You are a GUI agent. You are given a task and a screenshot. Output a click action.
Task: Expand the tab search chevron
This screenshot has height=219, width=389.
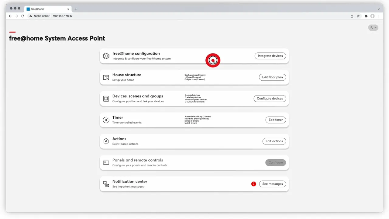click(x=379, y=9)
